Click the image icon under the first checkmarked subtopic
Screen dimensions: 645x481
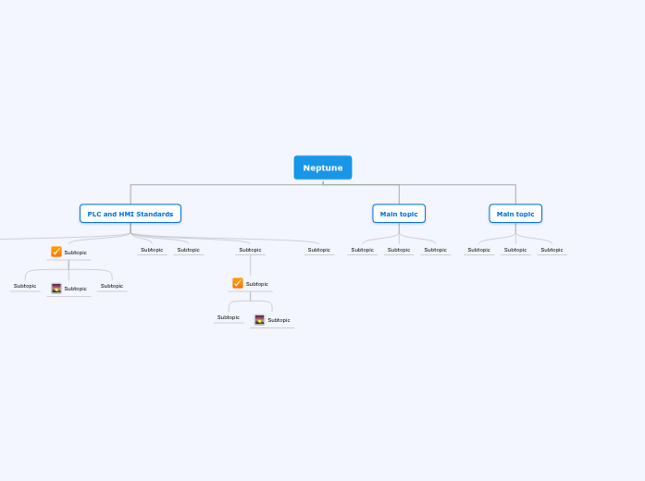(56, 289)
